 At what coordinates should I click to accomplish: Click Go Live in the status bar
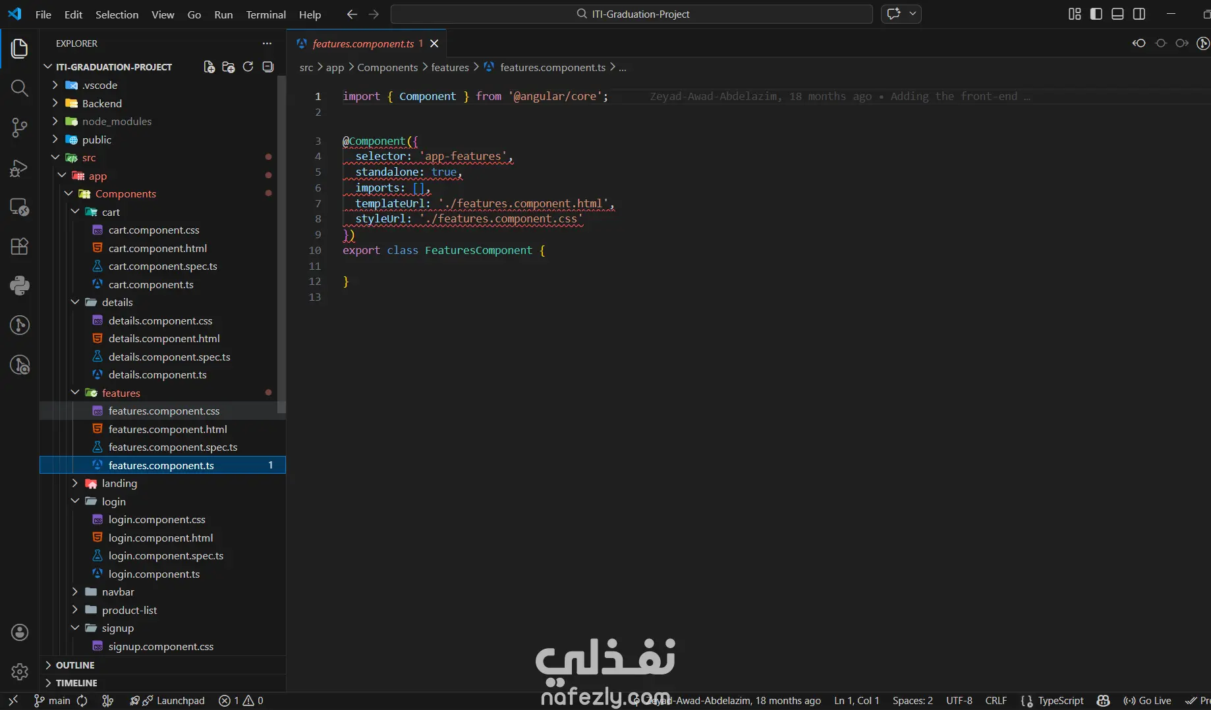click(x=1147, y=701)
